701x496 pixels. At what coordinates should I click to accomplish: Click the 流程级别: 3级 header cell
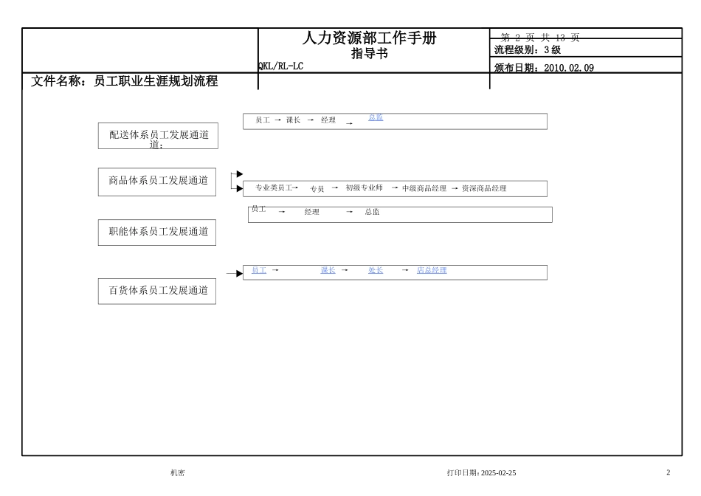pyautogui.click(x=528, y=50)
